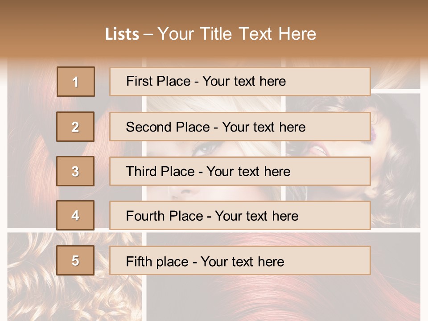Select the number 2 box
The height and width of the screenshot is (321, 428).
[75, 127]
